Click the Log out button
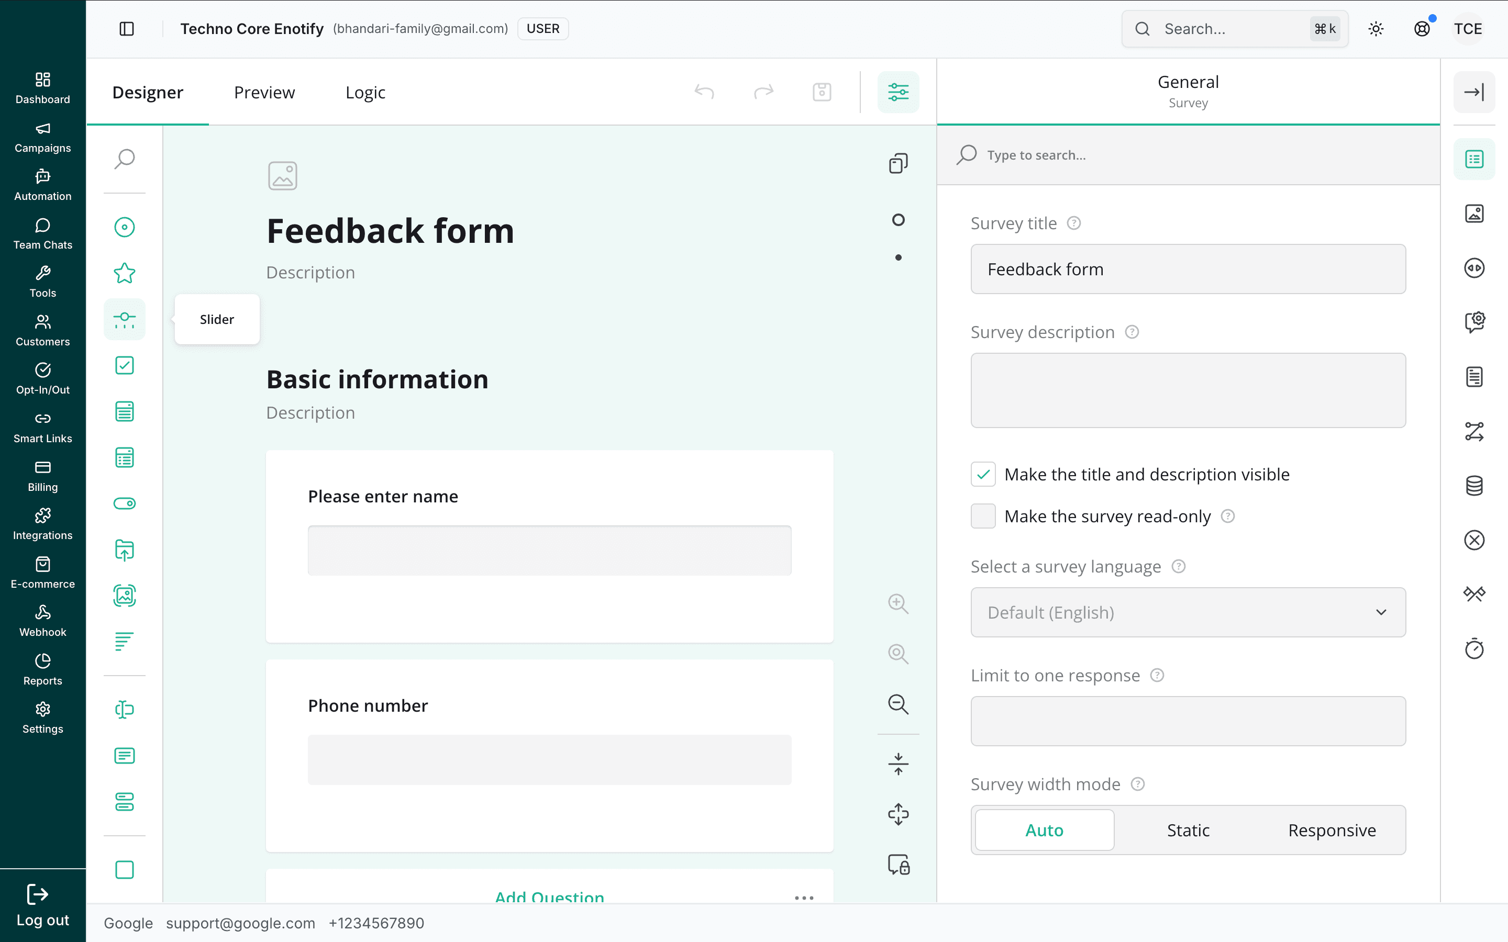The image size is (1508, 942). 42,906
